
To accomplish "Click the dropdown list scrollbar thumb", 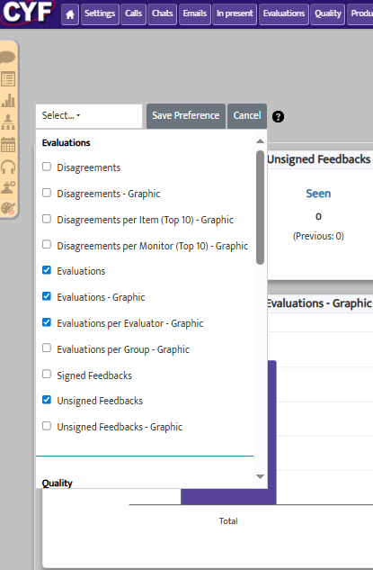I will pos(260,208).
